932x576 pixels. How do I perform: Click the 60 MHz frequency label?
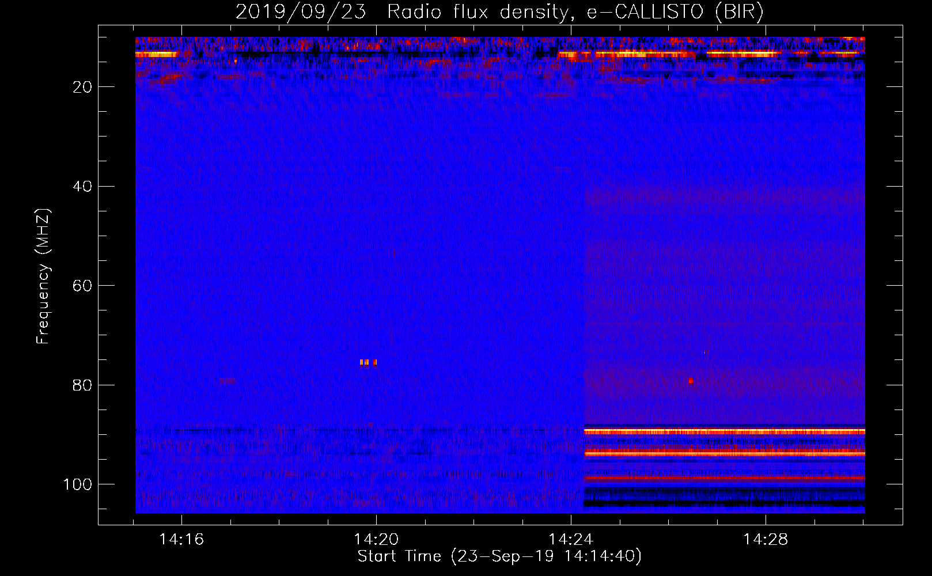point(83,286)
